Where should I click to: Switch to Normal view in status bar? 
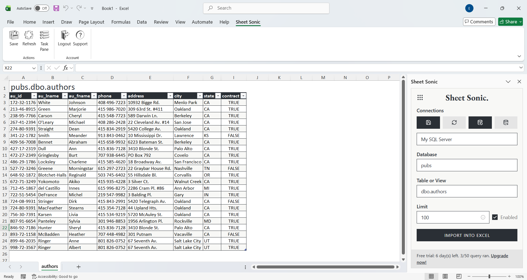click(431, 276)
